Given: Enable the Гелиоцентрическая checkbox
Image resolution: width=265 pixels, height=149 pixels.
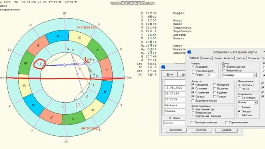Looking at the screenshot, I should [192, 122].
